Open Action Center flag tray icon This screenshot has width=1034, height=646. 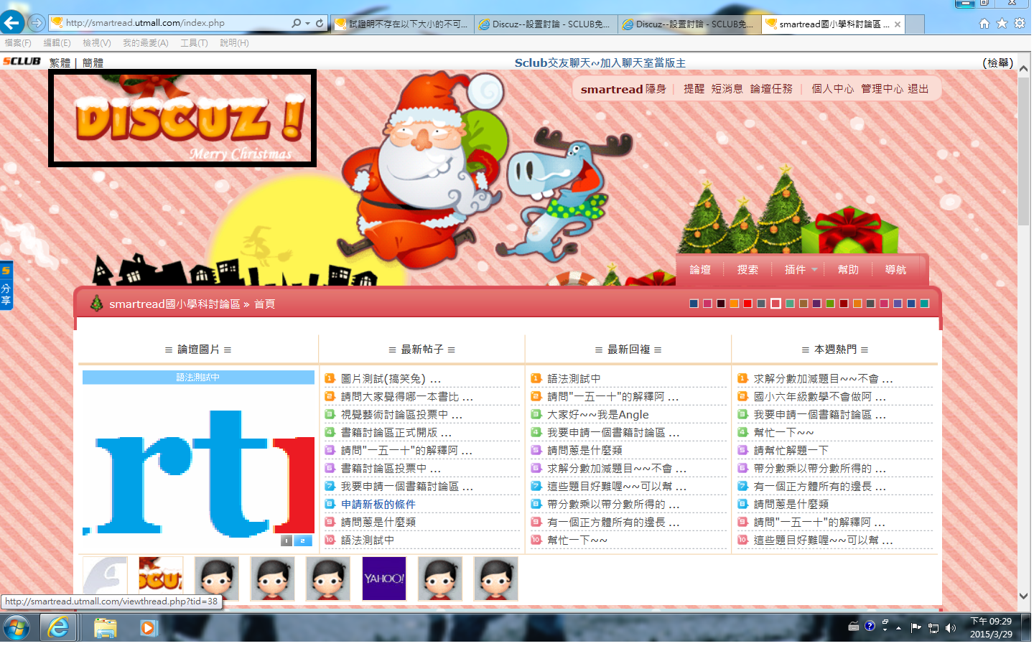tap(916, 627)
